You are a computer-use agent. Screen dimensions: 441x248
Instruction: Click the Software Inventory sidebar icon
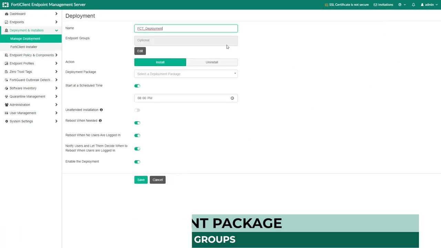[x=7, y=88]
